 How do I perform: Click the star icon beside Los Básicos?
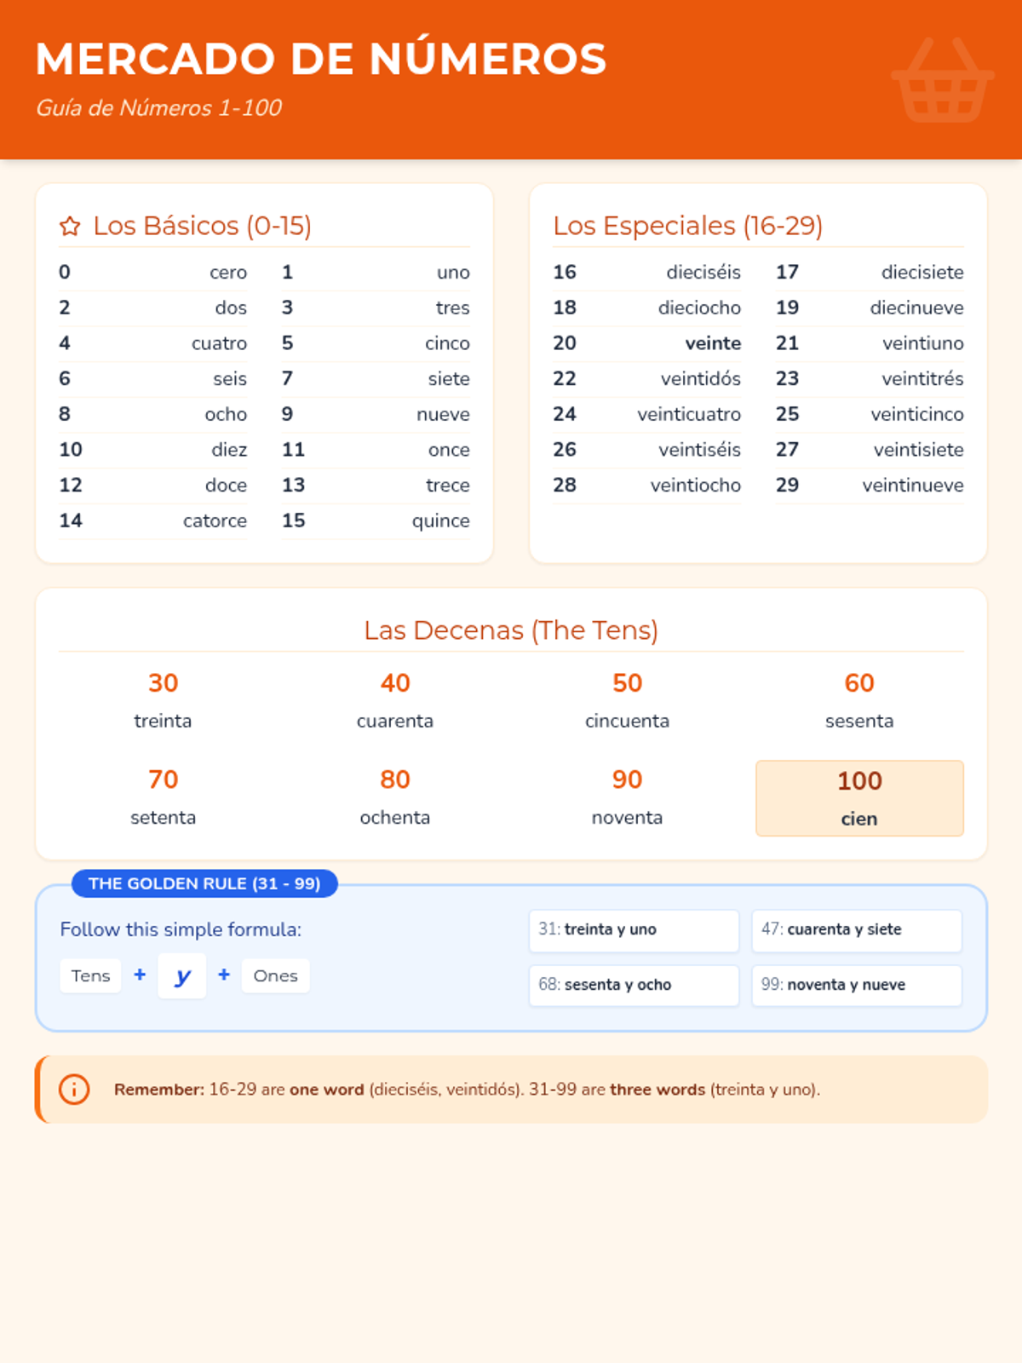(70, 226)
